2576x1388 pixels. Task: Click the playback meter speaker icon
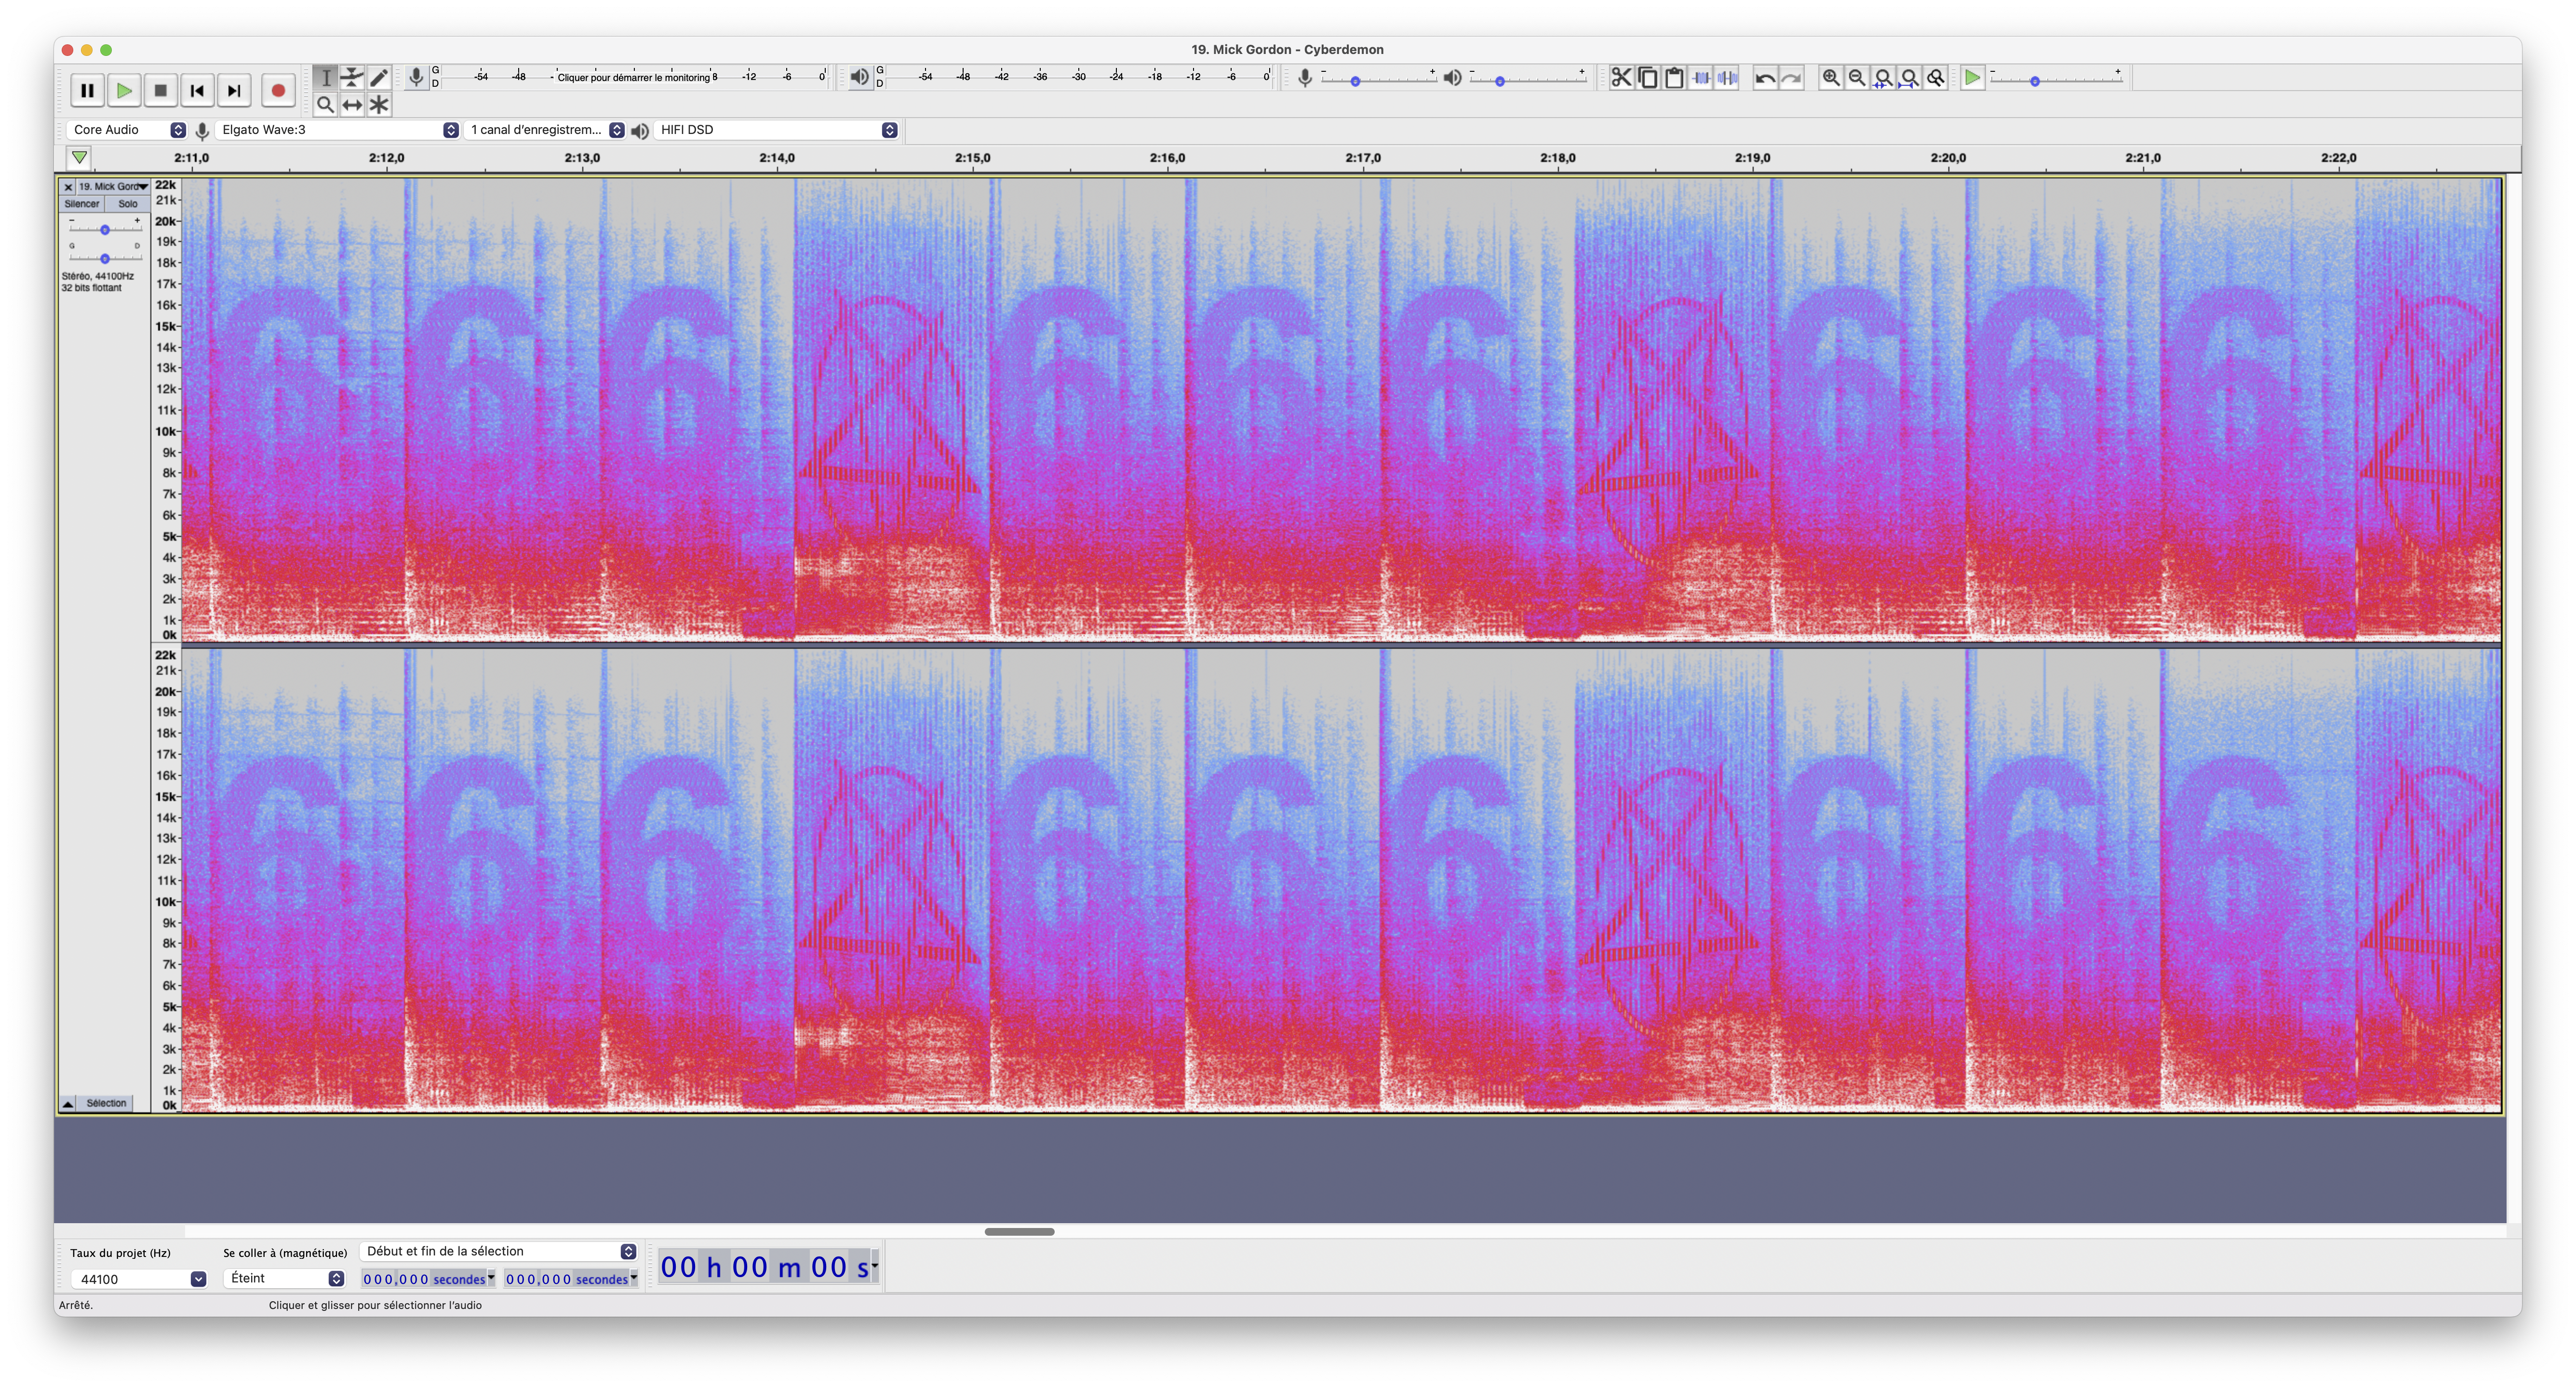(860, 77)
